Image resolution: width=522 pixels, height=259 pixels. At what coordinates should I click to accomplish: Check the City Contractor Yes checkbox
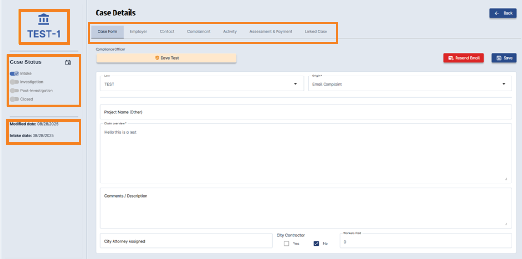tap(286, 244)
